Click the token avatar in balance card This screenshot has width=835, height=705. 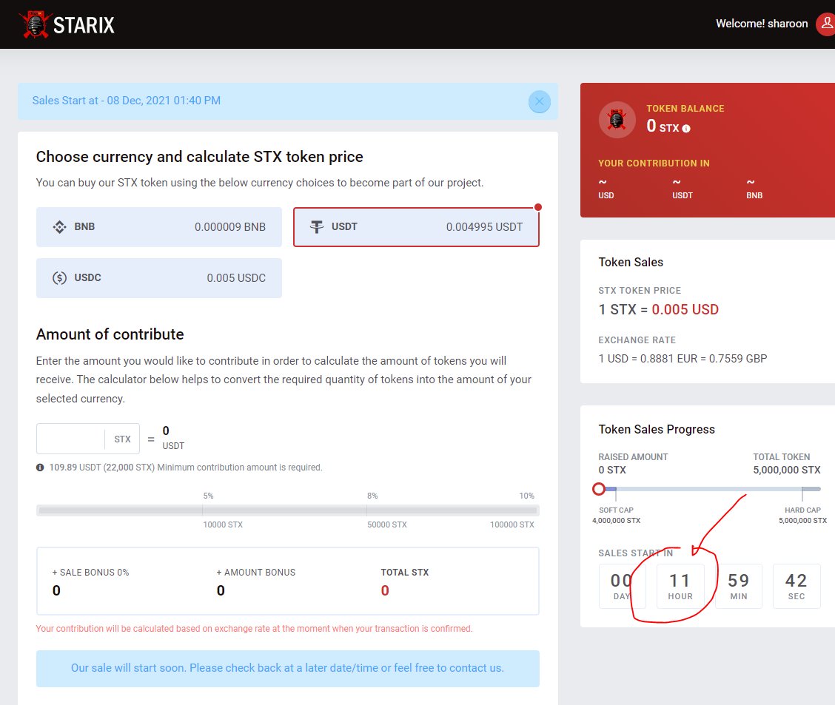click(617, 120)
